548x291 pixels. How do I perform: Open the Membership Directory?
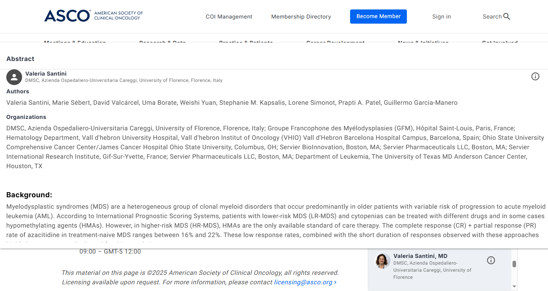(x=301, y=17)
